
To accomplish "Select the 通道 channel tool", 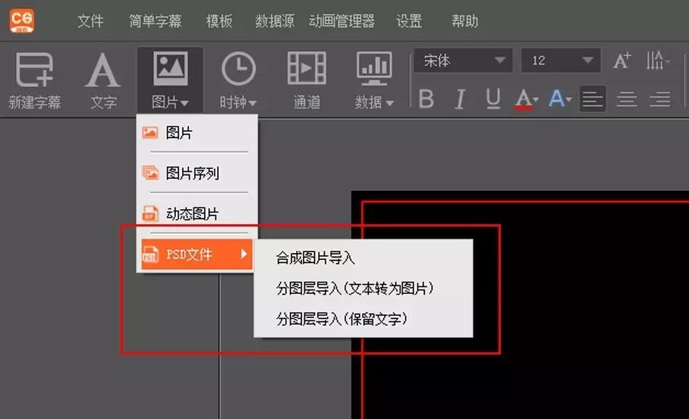I will [x=307, y=80].
